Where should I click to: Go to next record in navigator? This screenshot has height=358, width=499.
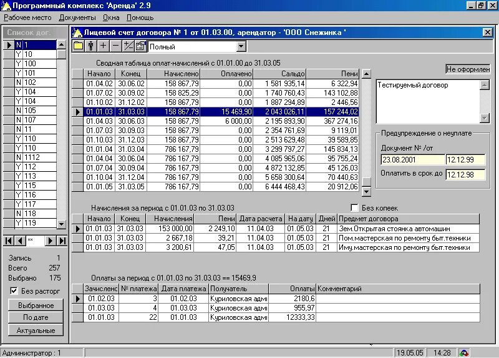click(50, 241)
